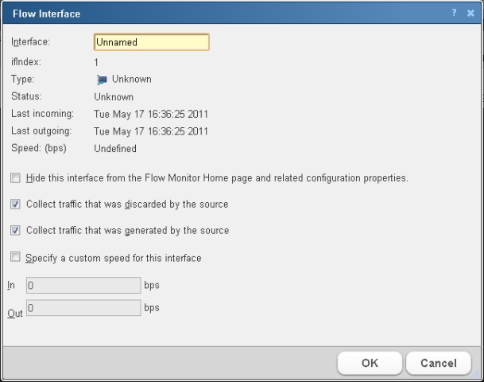Select the Last incoming timestamp value
This screenshot has width=484, height=382.
click(151, 114)
